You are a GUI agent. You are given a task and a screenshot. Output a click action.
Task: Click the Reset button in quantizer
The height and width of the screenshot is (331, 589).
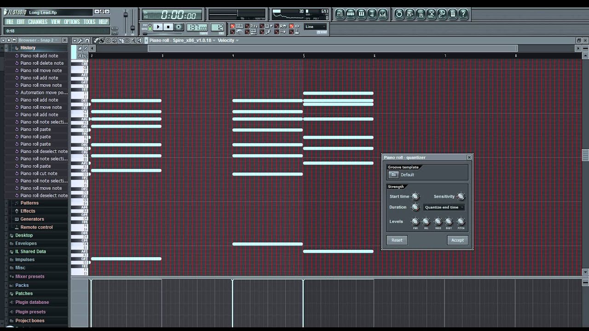(x=397, y=240)
